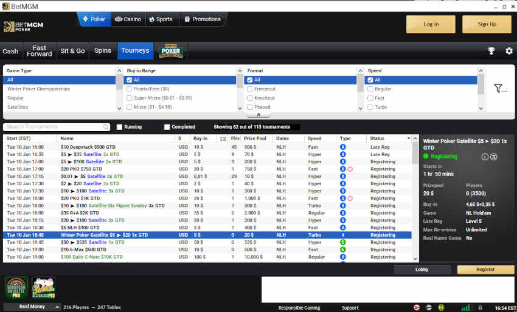Click the type icon of $100 Daily C-Note $10K GTD
Viewport: 517px width, 312px height.
pyautogui.click(x=343, y=257)
